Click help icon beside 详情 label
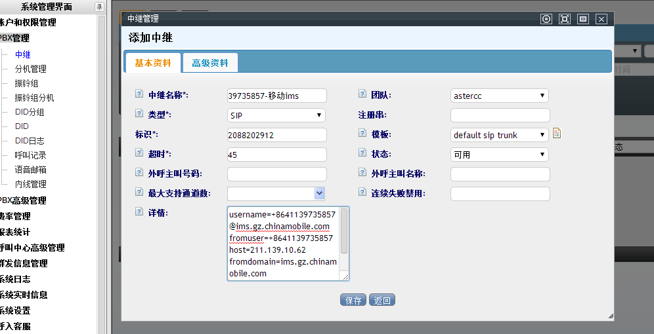 139,212
